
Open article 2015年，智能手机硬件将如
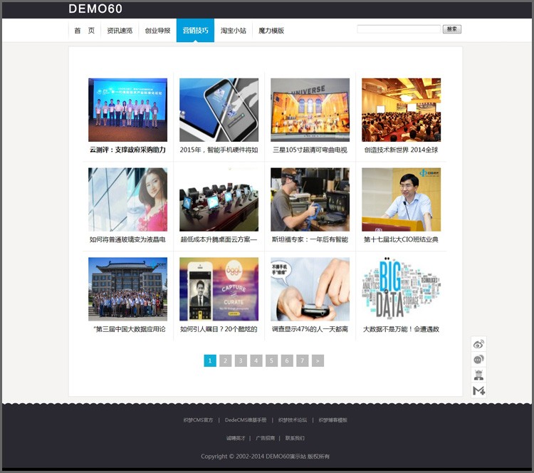[219, 150]
